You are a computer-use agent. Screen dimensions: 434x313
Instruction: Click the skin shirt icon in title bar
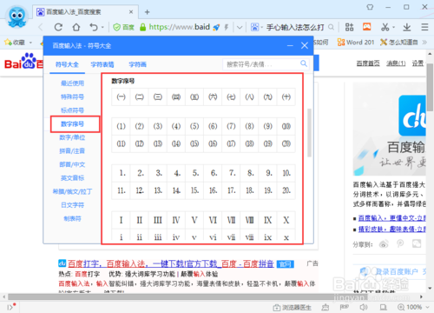(x=370, y=7)
